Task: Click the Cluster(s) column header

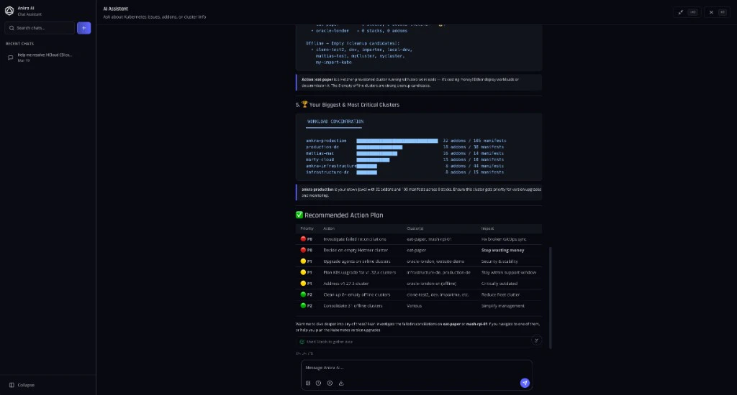Action: coord(415,228)
